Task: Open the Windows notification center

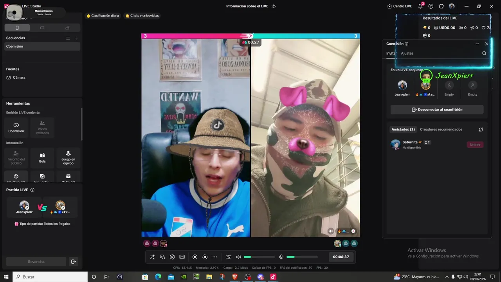Action: point(492,277)
